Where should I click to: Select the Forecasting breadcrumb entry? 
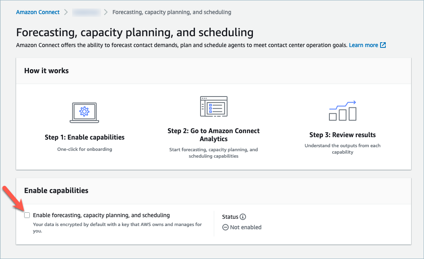coord(172,12)
